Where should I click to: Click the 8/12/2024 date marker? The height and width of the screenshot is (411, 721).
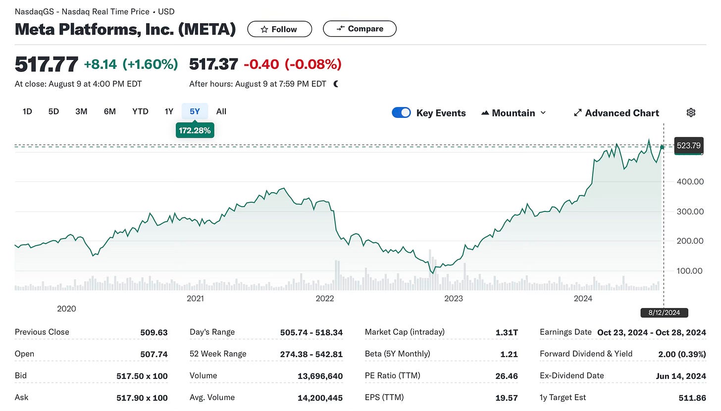click(664, 313)
